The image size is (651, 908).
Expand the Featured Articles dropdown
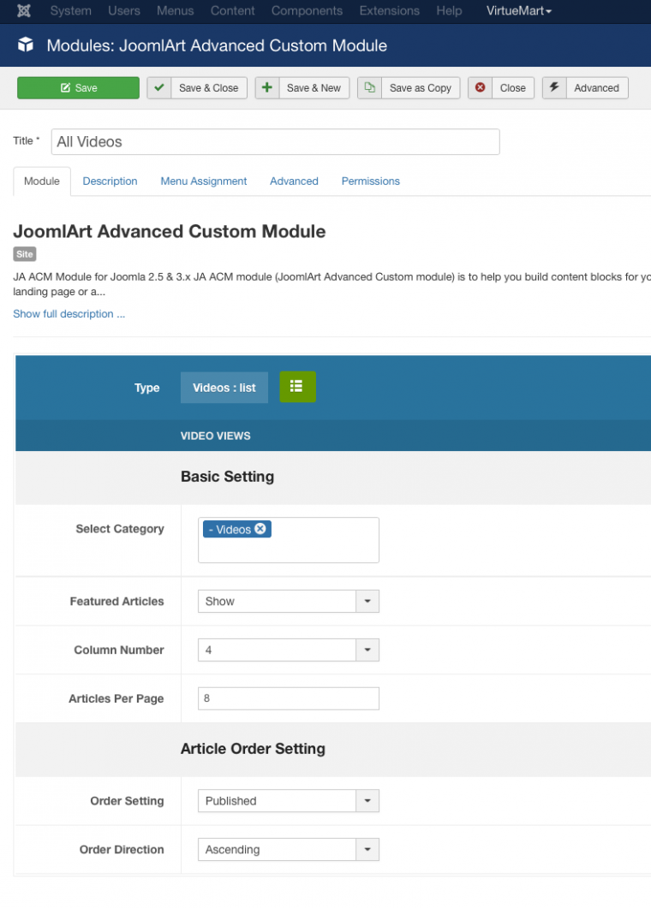tap(367, 602)
